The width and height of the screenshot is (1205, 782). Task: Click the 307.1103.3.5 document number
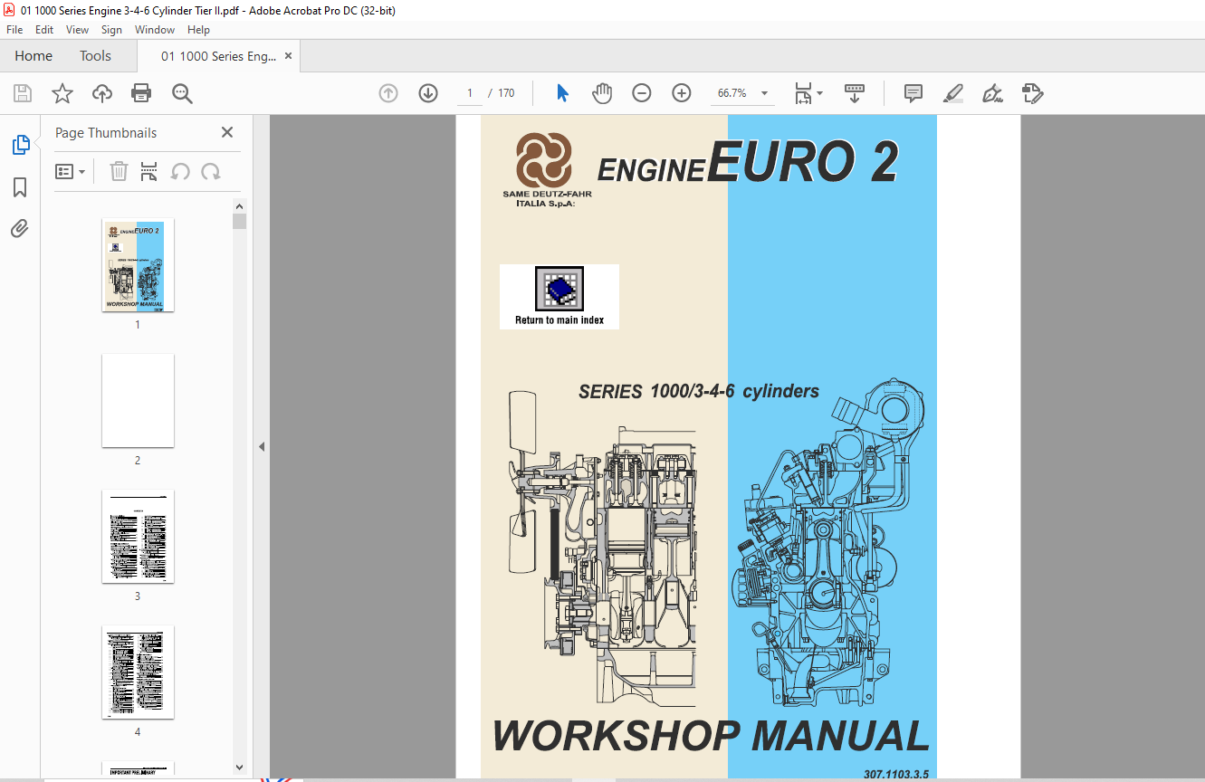[x=896, y=774]
